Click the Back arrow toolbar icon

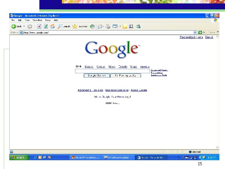tap(14, 26)
